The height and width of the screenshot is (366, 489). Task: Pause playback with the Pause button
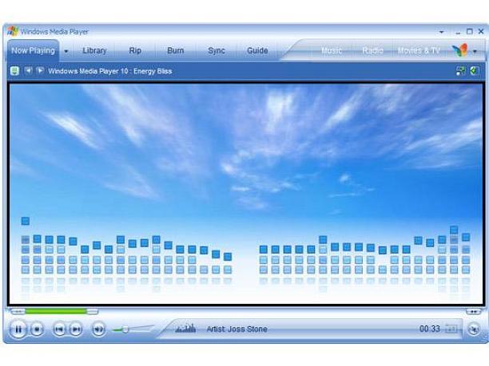[x=18, y=329]
